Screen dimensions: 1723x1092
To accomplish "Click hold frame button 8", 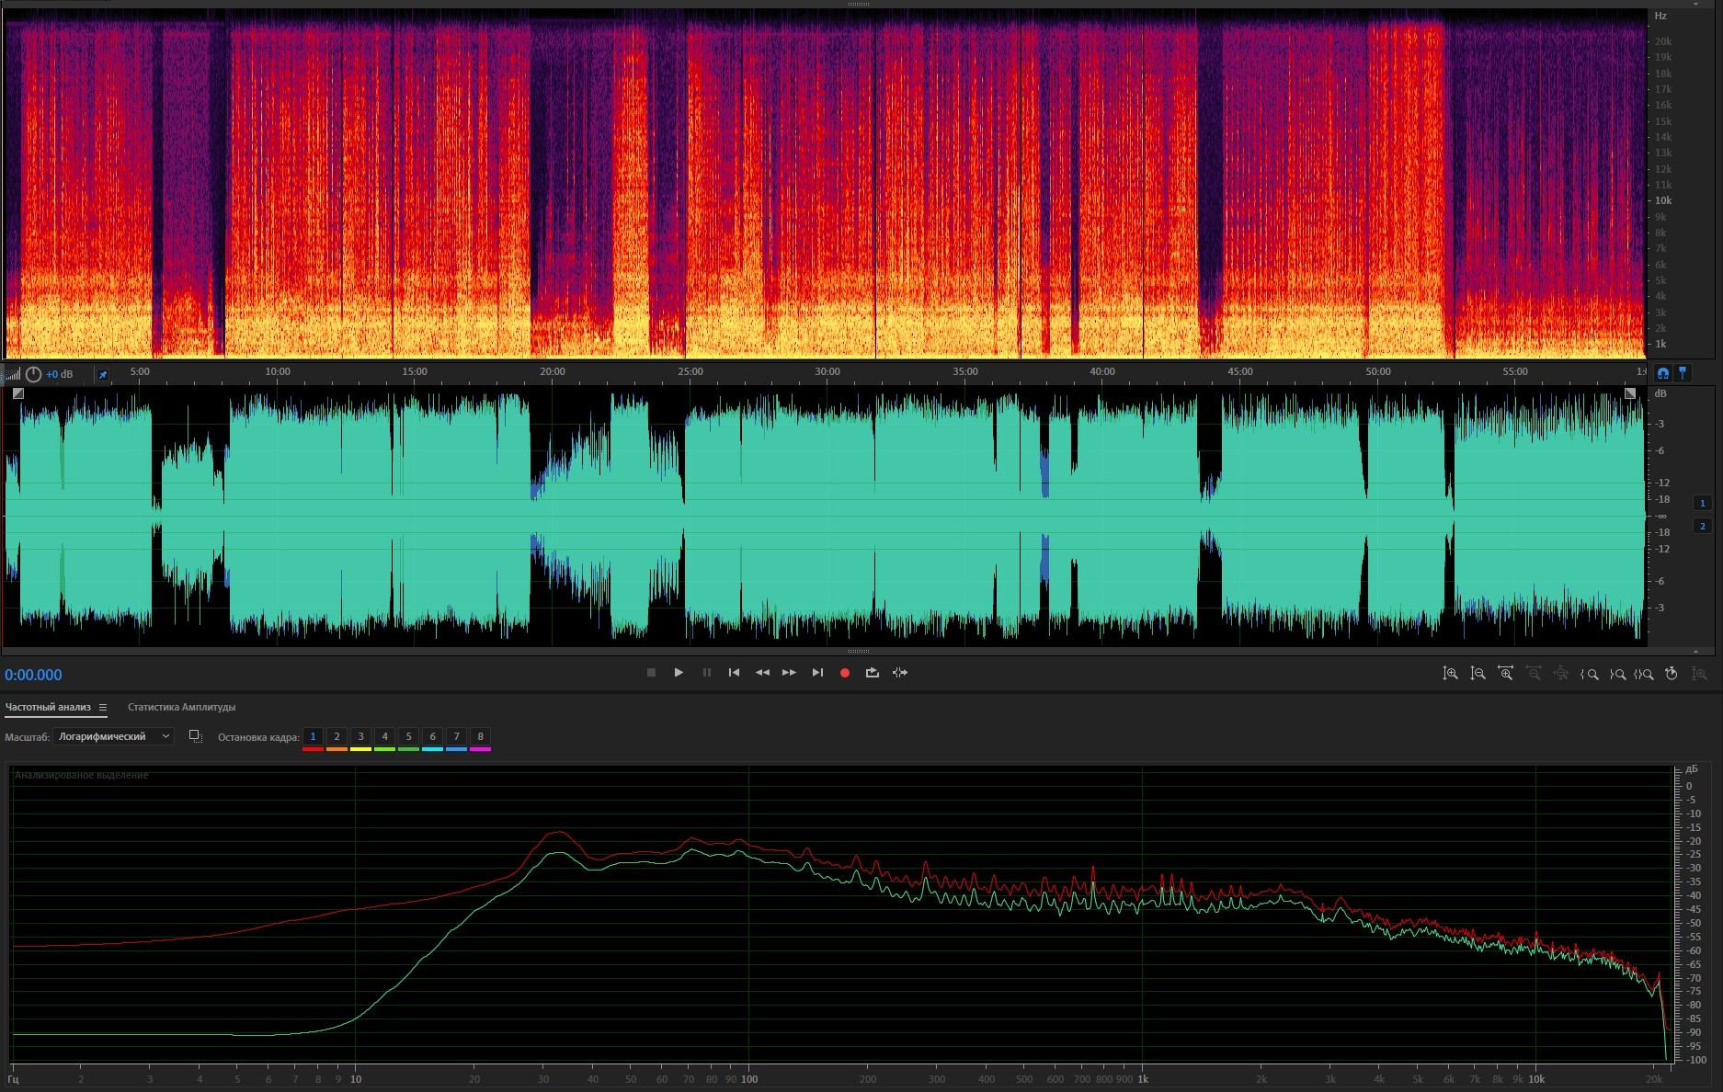I will click(480, 736).
